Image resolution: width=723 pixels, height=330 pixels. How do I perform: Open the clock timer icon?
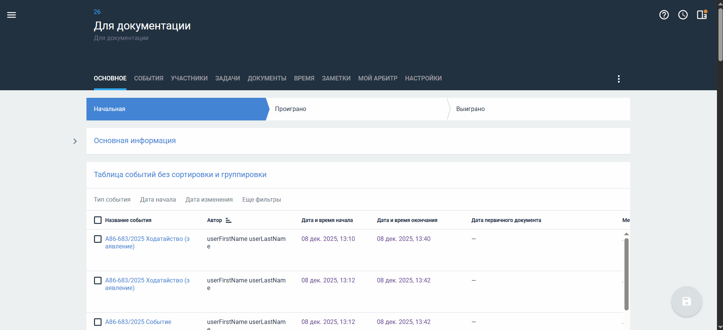tap(683, 15)
